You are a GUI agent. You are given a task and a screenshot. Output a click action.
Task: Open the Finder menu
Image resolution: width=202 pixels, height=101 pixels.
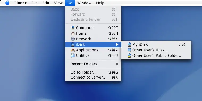click(20, 3)
